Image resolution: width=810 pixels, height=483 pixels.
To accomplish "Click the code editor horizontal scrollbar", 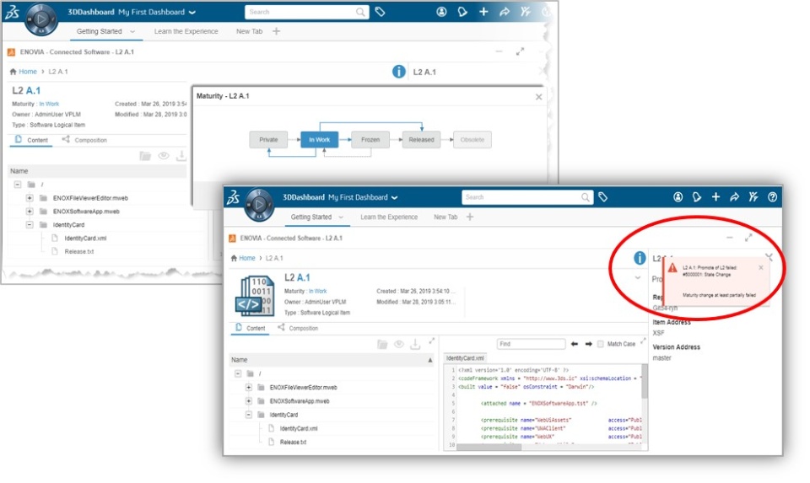I will point(489,447).
